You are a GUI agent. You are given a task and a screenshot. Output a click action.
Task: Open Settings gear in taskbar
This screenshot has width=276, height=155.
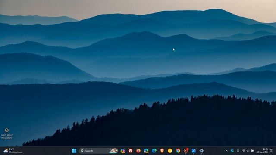201,151
